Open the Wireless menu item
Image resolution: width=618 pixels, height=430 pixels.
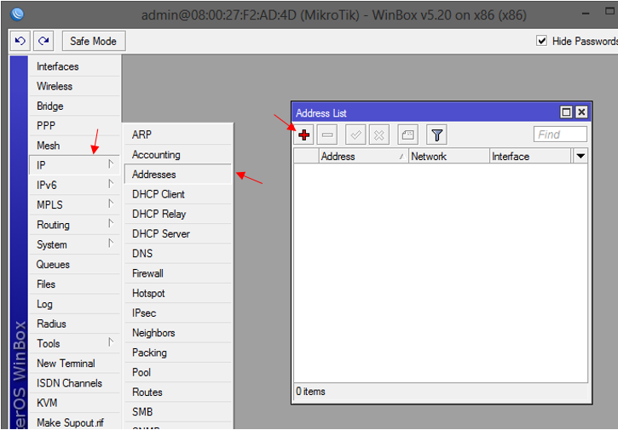pyautogui.click(x=74, y=86)
